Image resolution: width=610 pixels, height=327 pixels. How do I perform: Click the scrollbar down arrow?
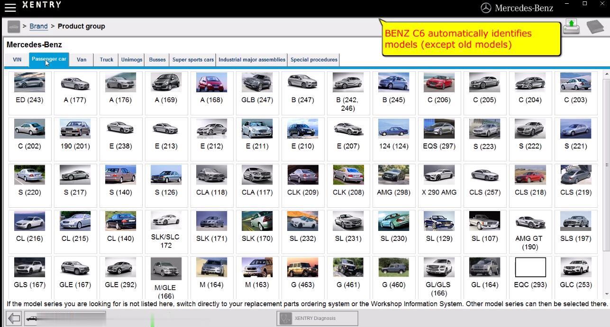[606, 295]
